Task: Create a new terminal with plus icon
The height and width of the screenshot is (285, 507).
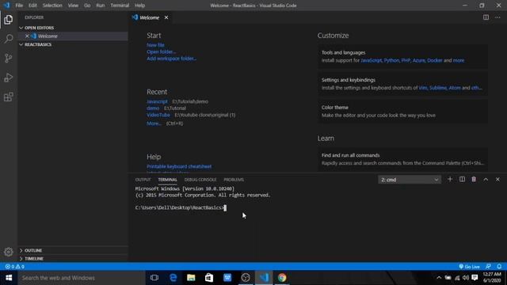Action: 450,180
